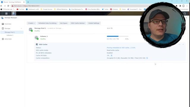Click the Cache composition info icon

147,58
